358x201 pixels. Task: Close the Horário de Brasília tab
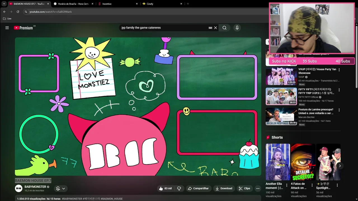[92, 4]
